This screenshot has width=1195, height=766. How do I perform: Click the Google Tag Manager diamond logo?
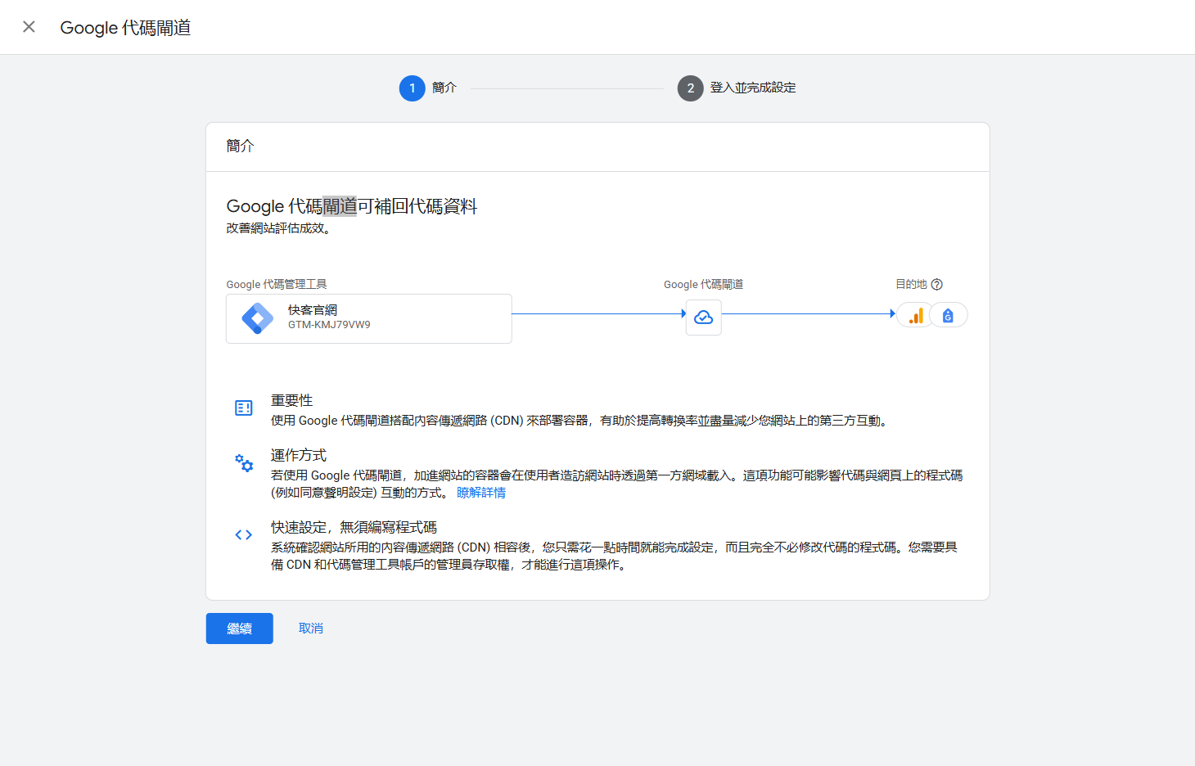257,318
